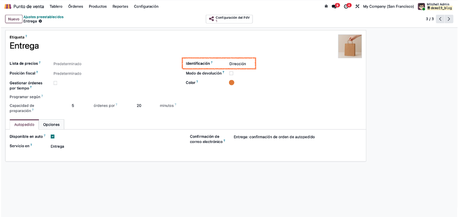The width and height of the screenshot is (458, 217).
Task: Click the 20 minutes value field
Action: coord(139,106)
